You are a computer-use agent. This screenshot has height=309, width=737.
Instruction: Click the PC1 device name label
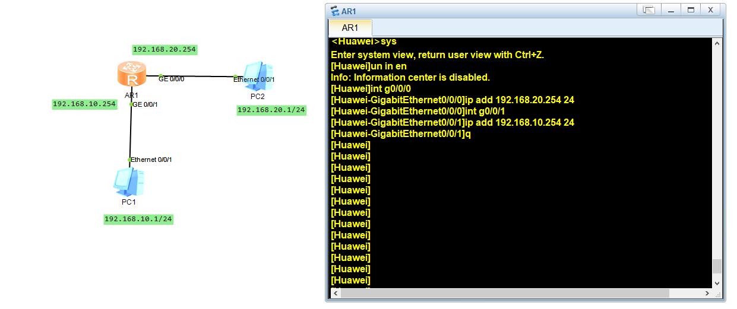(x=129, y=202)
